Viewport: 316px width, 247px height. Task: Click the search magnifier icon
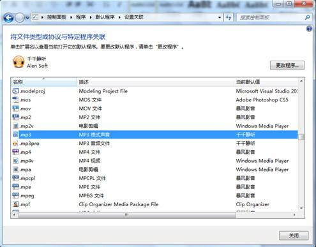(x=308, y=17)
